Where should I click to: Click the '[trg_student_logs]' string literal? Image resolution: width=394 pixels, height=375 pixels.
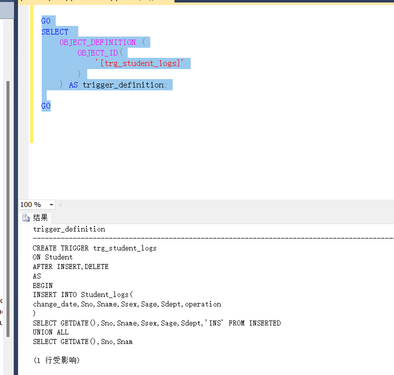[x=139, y=63]
